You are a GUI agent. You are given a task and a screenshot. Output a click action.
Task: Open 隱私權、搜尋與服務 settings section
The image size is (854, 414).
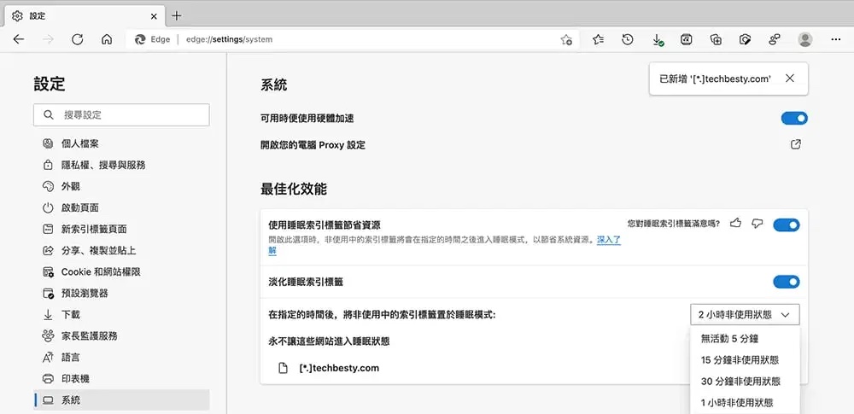click(121, 165)
